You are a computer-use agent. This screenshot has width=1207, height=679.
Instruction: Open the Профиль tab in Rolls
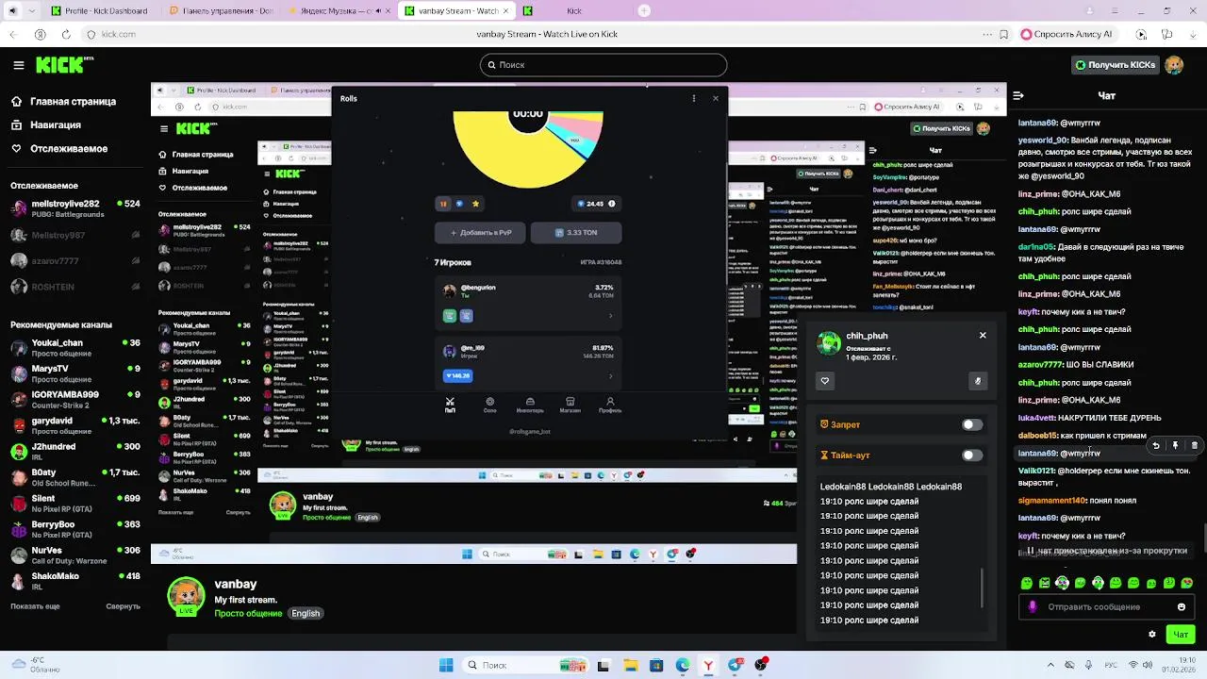(610, 405)
